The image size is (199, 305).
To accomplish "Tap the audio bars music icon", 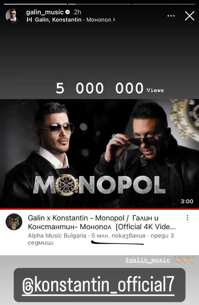I will (29, 20).
